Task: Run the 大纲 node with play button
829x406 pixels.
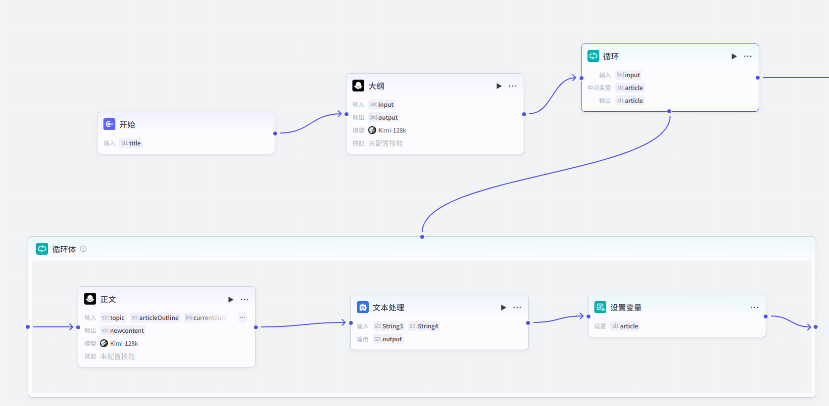Action: pyautogui.click(x=499, y=86)
